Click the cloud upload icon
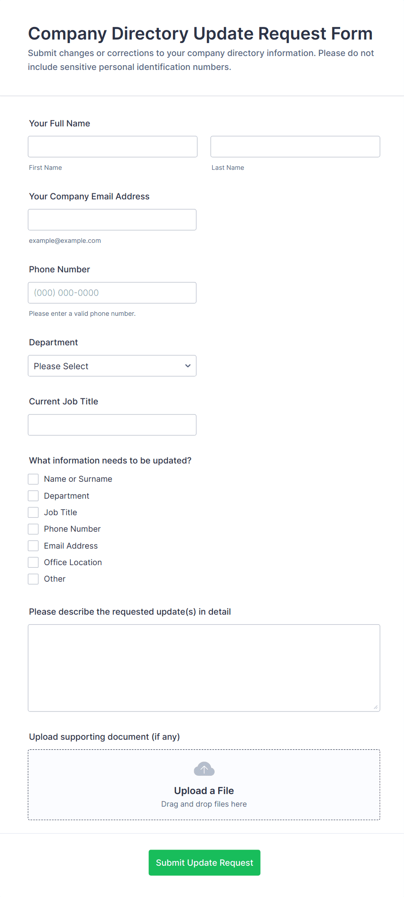Screen dimensions: 404x897 204,769
